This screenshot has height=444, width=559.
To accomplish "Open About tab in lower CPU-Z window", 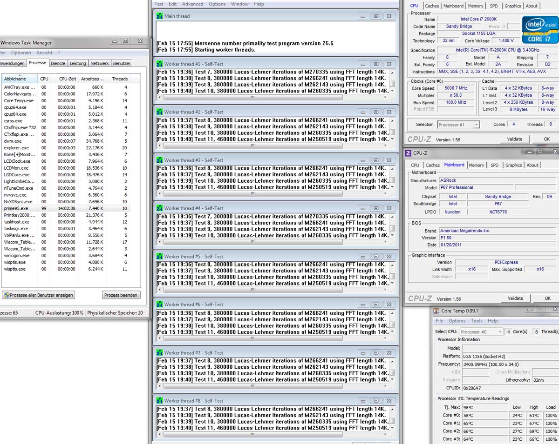I will [x=532, y=165].
